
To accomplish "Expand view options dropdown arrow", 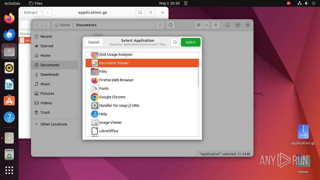I will pos(206,25).
